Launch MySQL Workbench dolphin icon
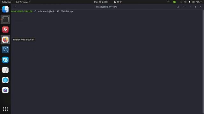Image resolution: width=204 pixels, height=114 pixels. [x=5, y=50]
